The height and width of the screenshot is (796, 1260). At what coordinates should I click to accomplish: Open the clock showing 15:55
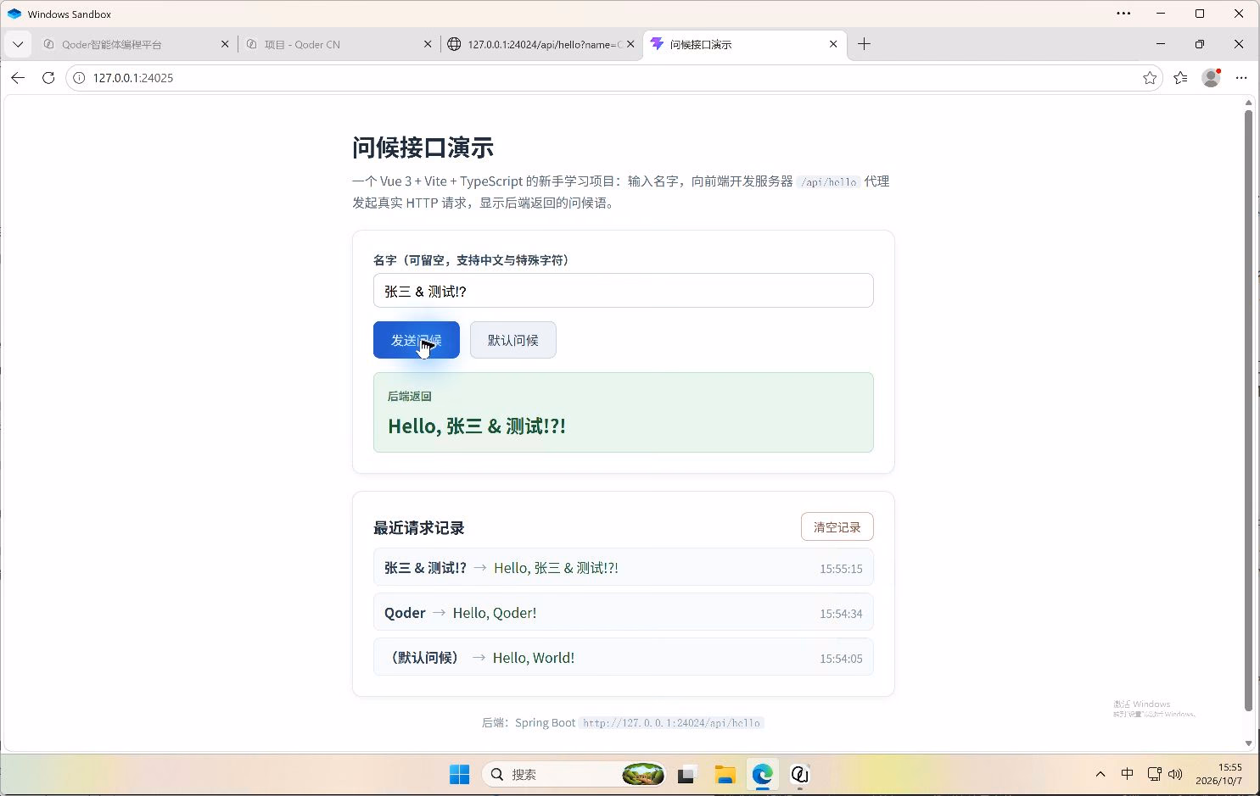1219,774
